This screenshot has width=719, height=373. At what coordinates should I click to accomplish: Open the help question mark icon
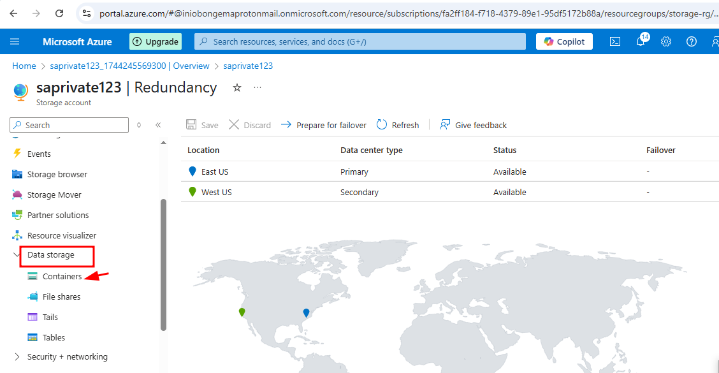point(692,41)
